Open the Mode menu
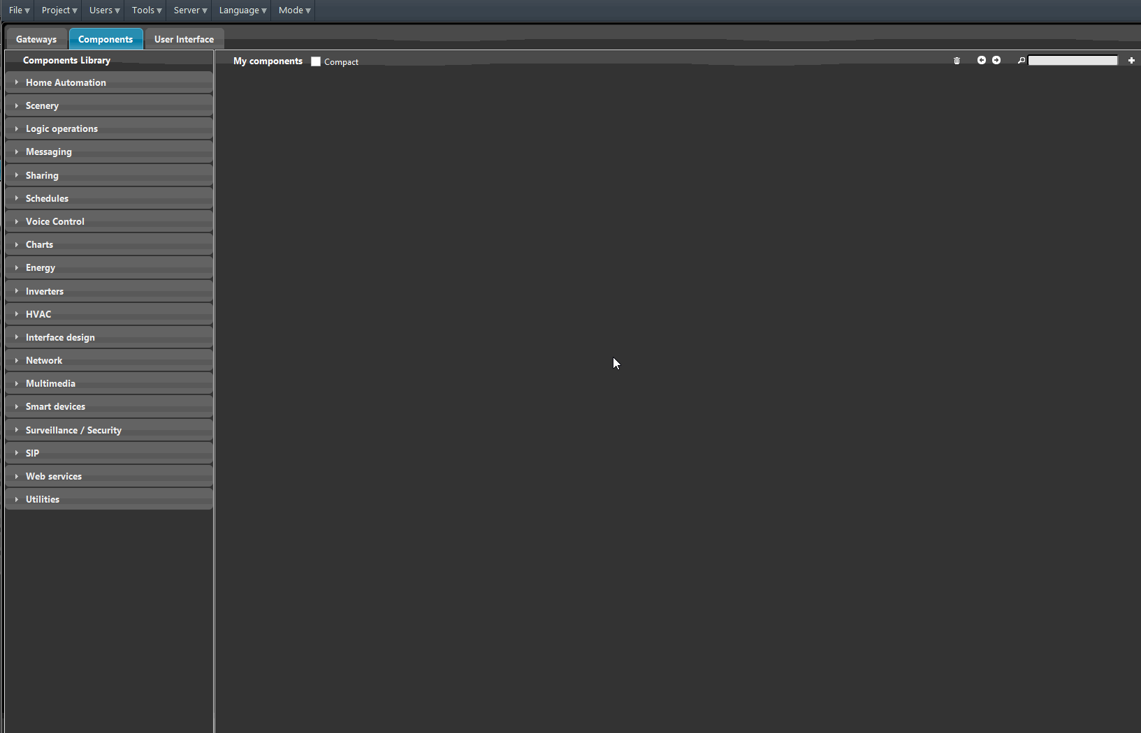The width and height of the screenshot is (1141, 733). click(294, 10)
